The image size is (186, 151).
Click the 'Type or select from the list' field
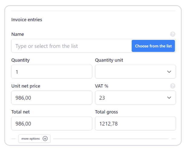pos(71,46)
